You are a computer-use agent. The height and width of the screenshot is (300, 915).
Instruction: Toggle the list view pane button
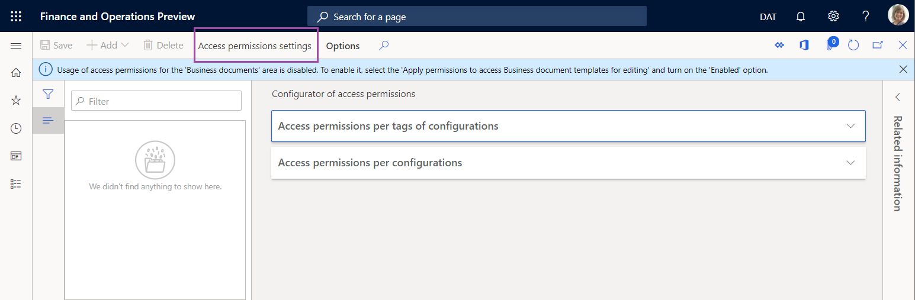point(49,121)
